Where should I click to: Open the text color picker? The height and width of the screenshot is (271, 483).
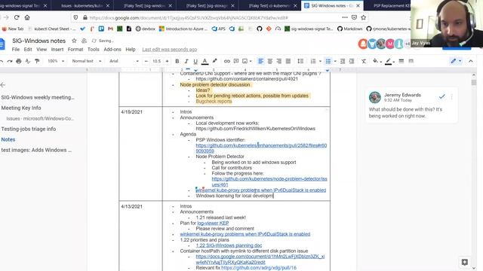205,61
